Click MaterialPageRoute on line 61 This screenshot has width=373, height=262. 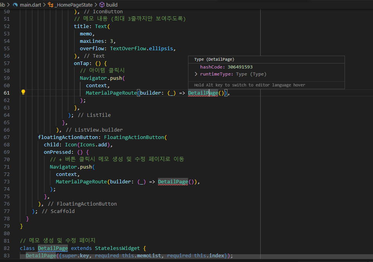(x=111, y=93)
